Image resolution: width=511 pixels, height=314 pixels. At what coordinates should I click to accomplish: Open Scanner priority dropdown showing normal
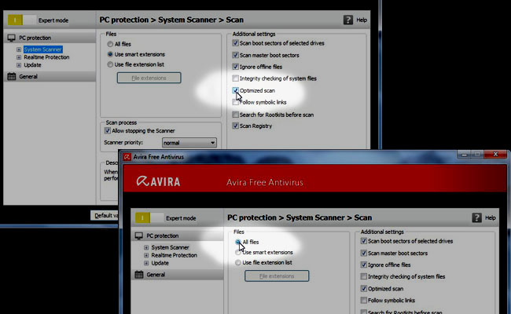pos(189,143)
